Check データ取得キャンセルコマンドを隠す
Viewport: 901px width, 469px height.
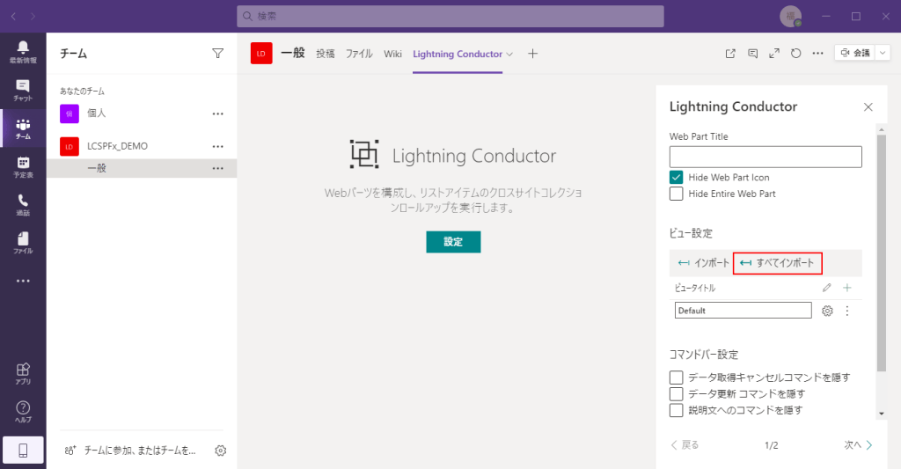click(677, 377)
